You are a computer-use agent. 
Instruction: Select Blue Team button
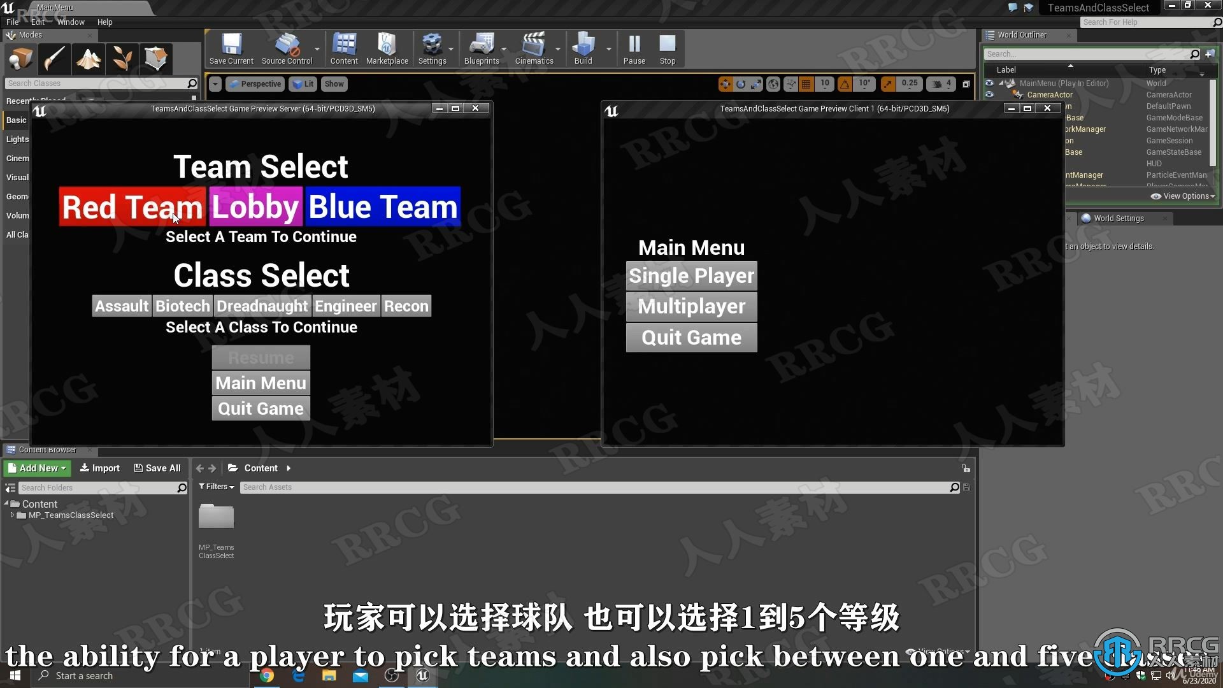pyautogui.click(x=383, y=206)
